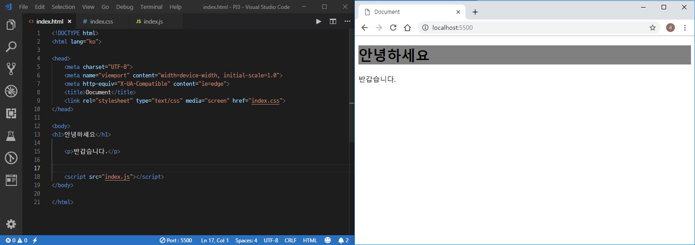The height and width of the screenshot is (245, 695).
Task: Open the Debug menu
Action: (x=124, y=7)
